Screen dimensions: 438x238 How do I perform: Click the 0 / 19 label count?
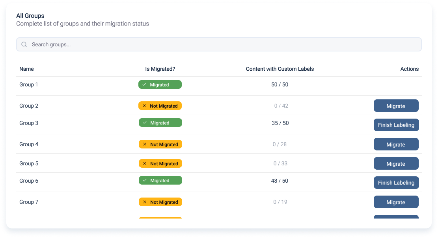[x=280, y=202]
